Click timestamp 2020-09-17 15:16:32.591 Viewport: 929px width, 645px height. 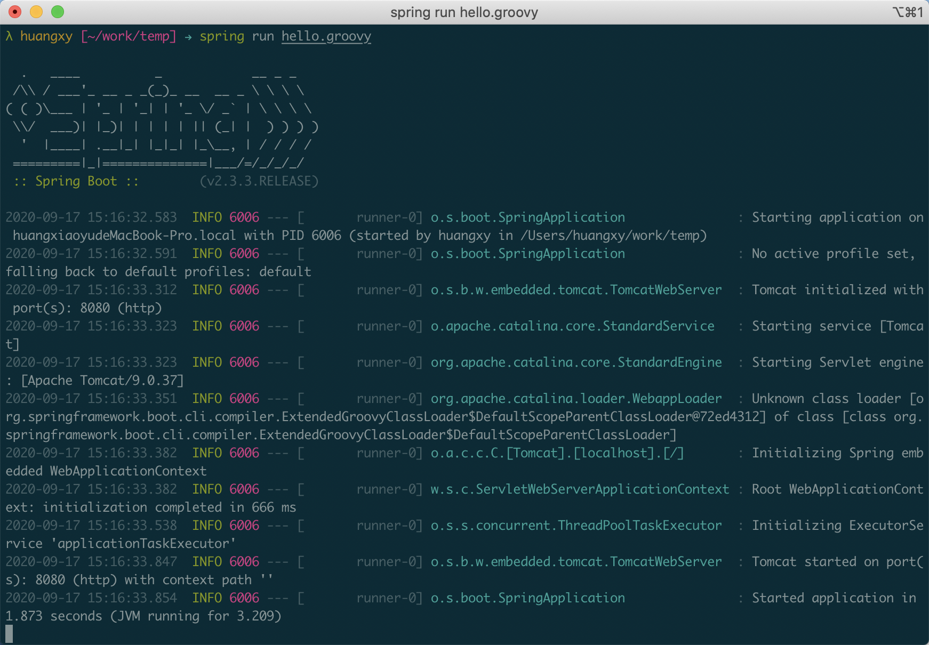click(x=91, y=254)
